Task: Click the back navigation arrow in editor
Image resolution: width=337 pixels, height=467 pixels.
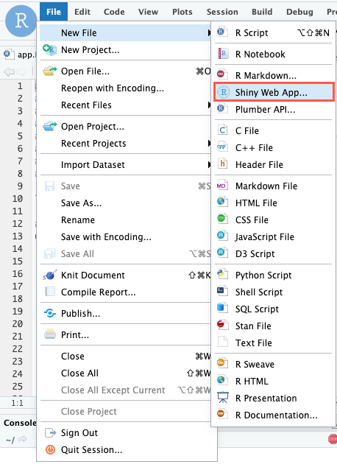Action: tap(10, 71)
